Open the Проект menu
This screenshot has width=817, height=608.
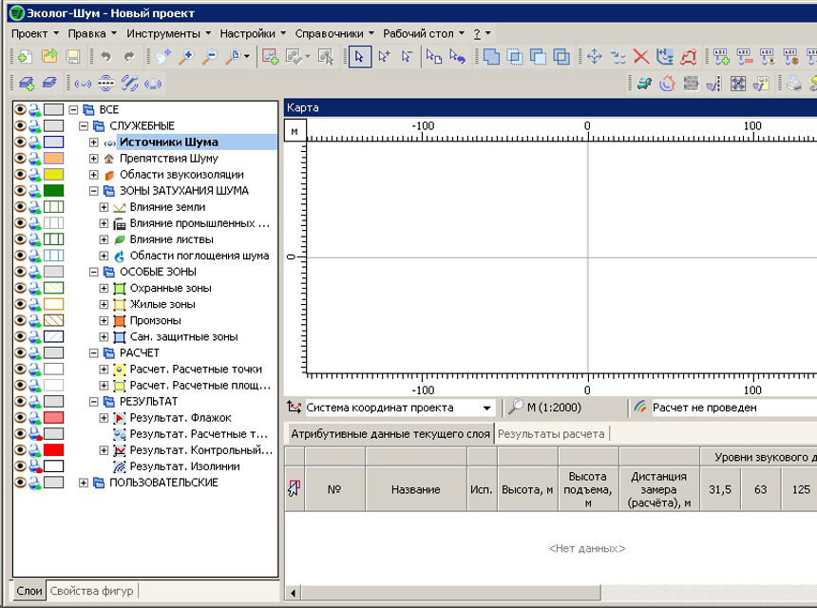click(34, 34)
